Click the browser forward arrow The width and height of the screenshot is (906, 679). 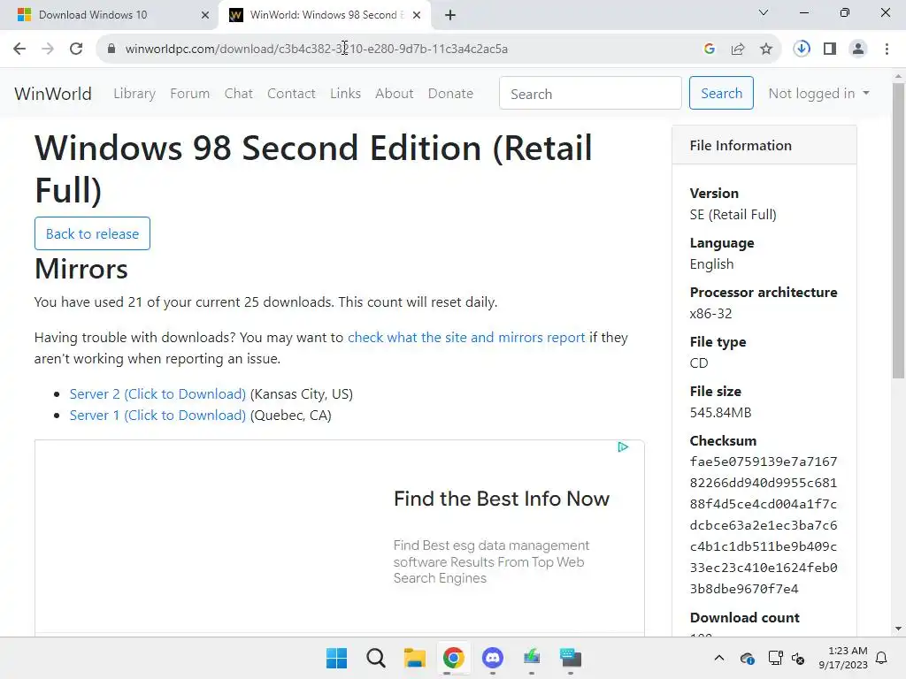pos(48,49)
